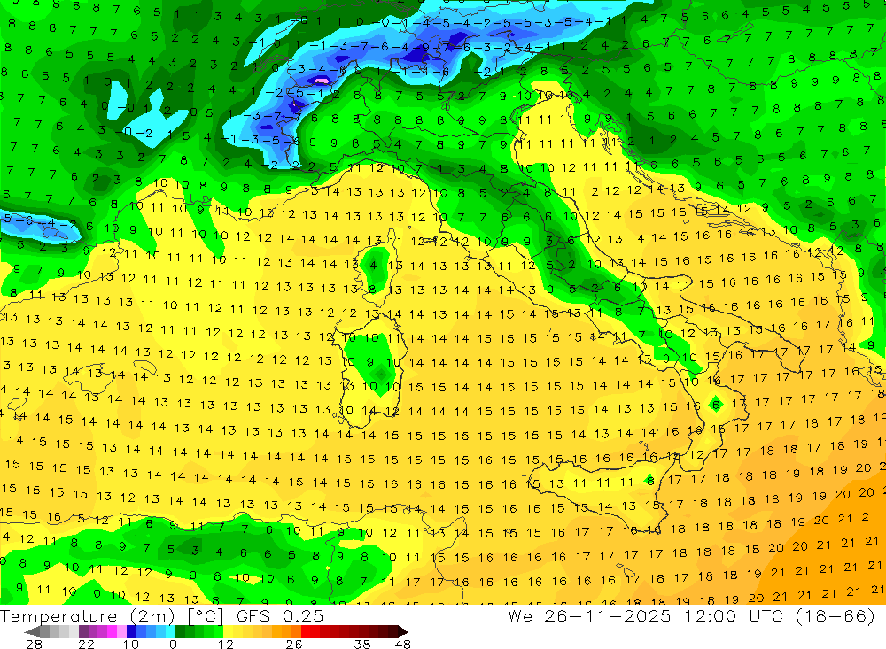Click the "-28" legend value
886x649 pixels.
[x=27, y=644]
